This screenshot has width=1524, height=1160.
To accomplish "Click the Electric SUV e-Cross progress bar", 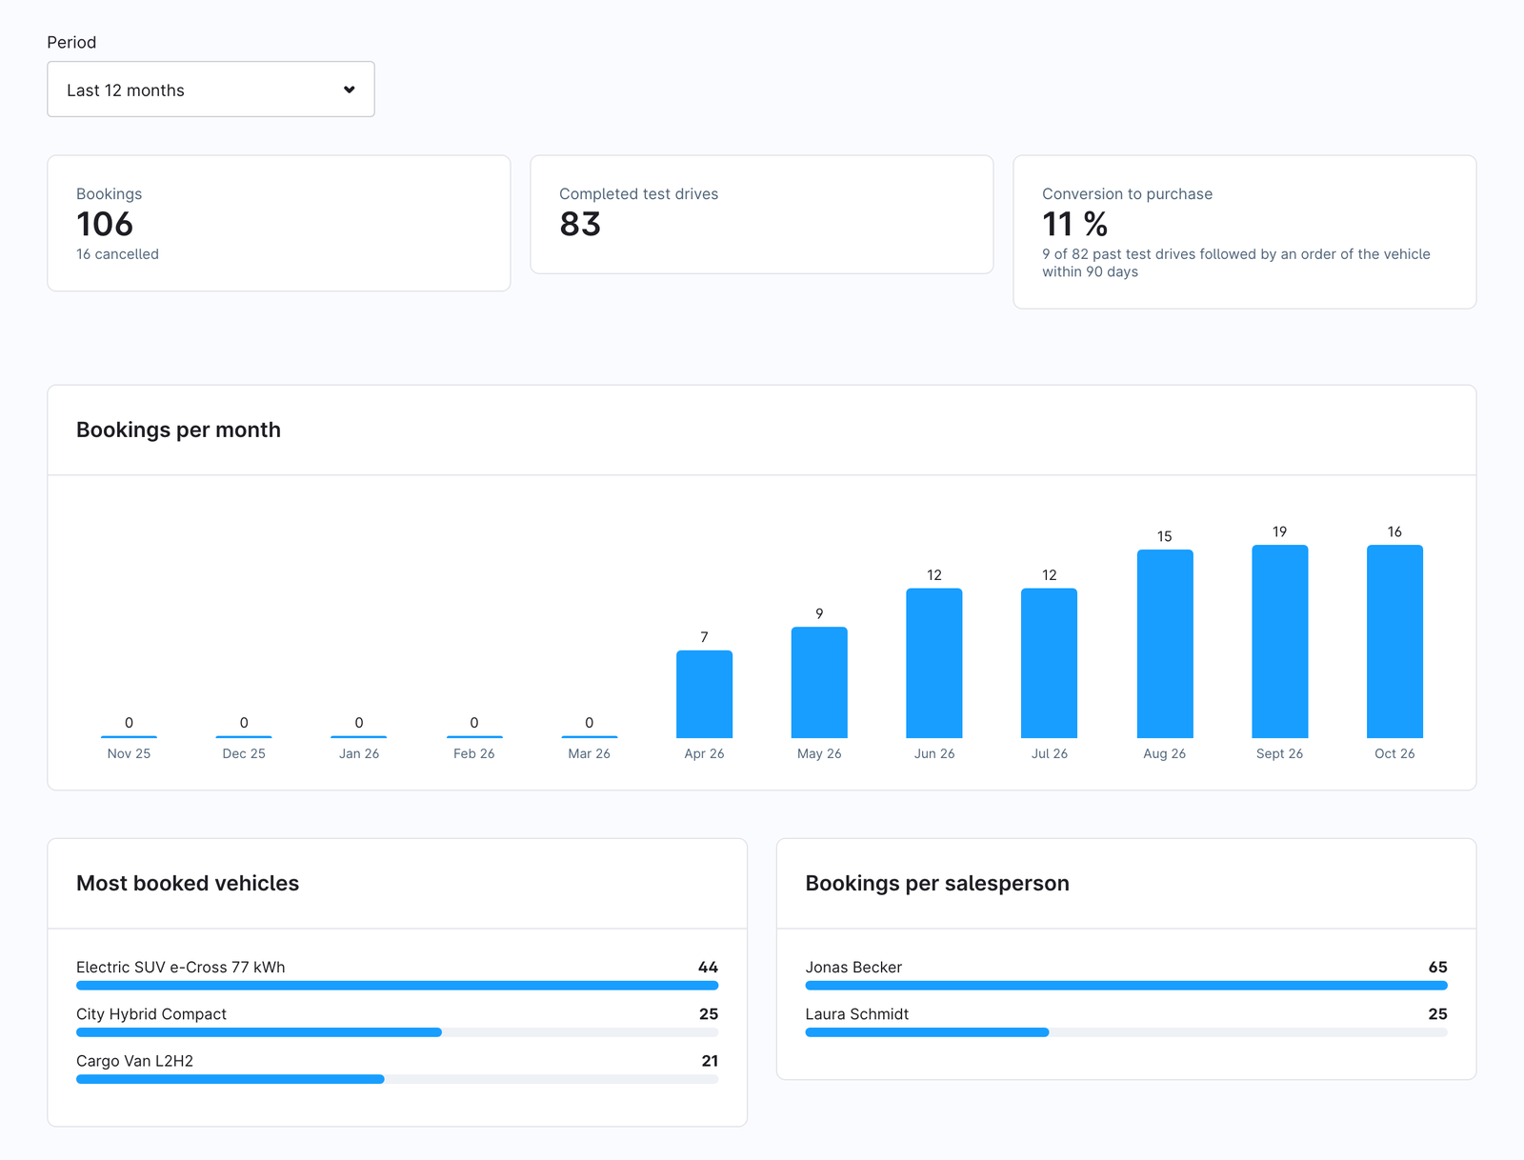I will point(397,986).
